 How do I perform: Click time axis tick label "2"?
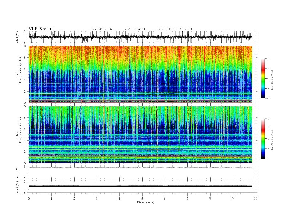[x=74, y=199]
